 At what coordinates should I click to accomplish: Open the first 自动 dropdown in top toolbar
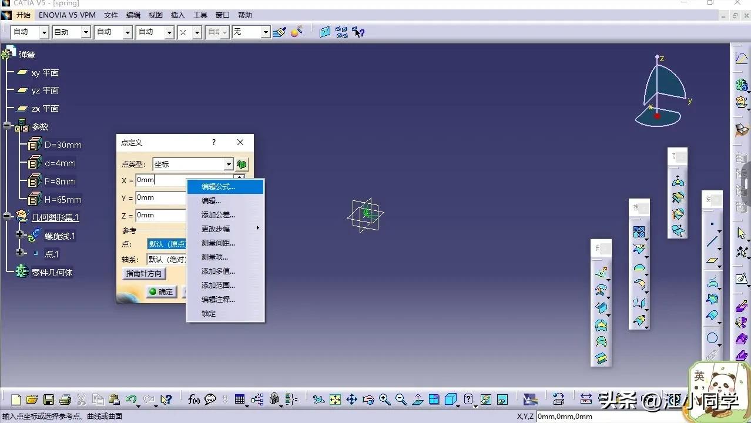(44, 32)
